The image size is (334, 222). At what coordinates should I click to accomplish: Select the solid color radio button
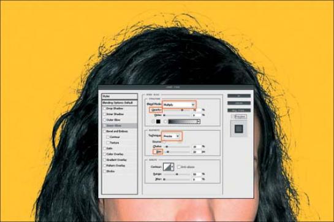pos(153,121)
